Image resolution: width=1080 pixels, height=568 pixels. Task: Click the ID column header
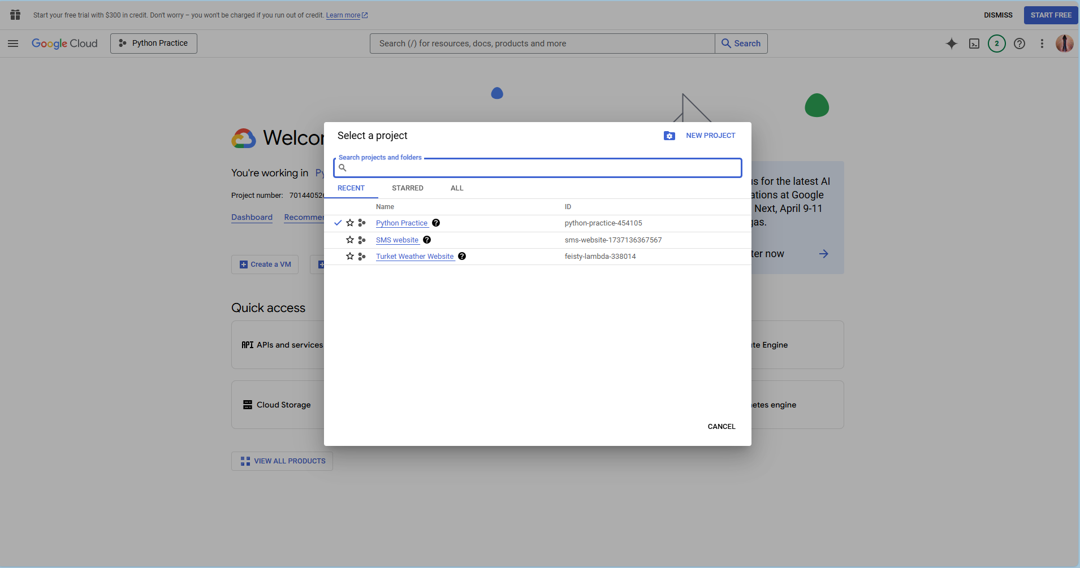click(x=568, y=207)
